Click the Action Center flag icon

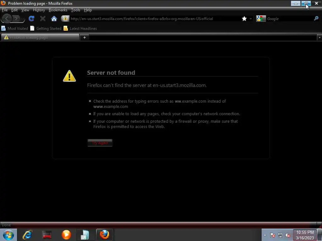coord(273,235)
